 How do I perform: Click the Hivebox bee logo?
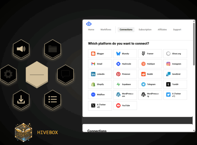(24, 132)
